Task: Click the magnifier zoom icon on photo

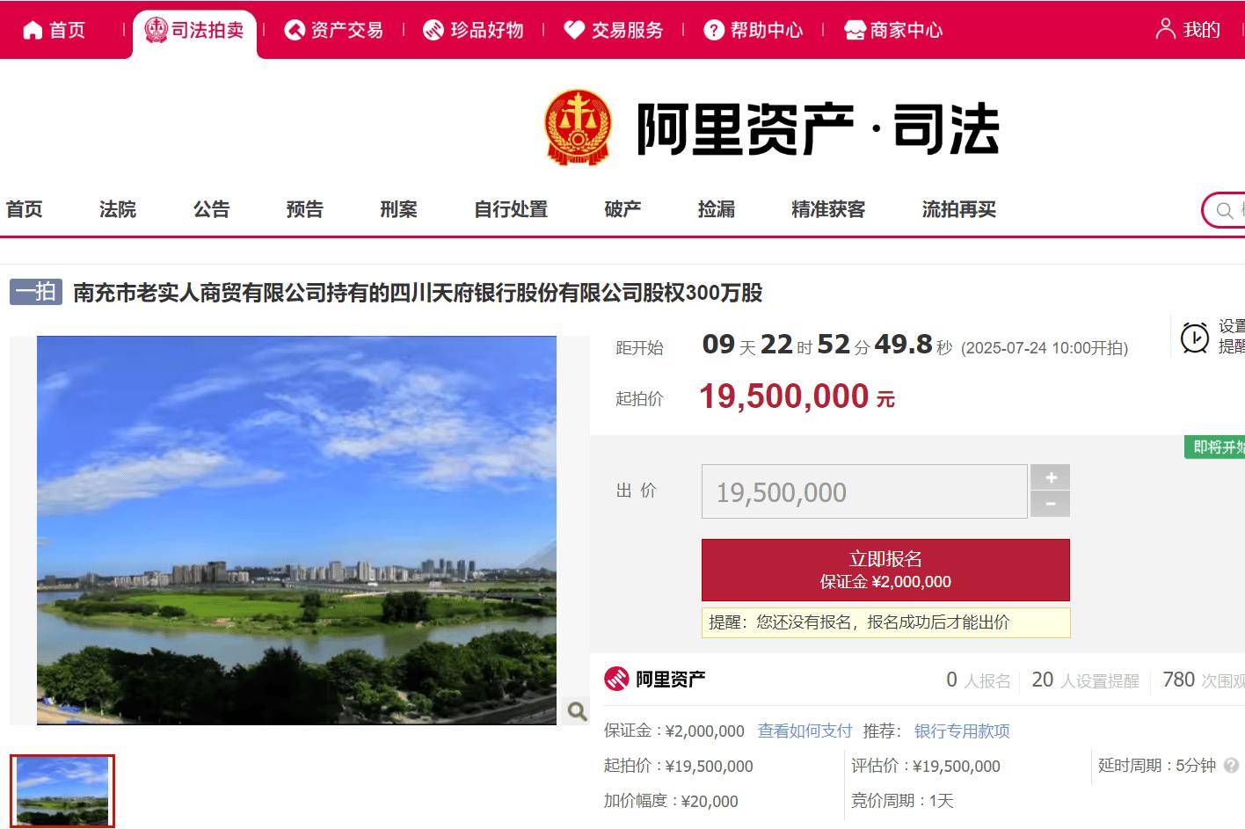Action: pos(577,711)
